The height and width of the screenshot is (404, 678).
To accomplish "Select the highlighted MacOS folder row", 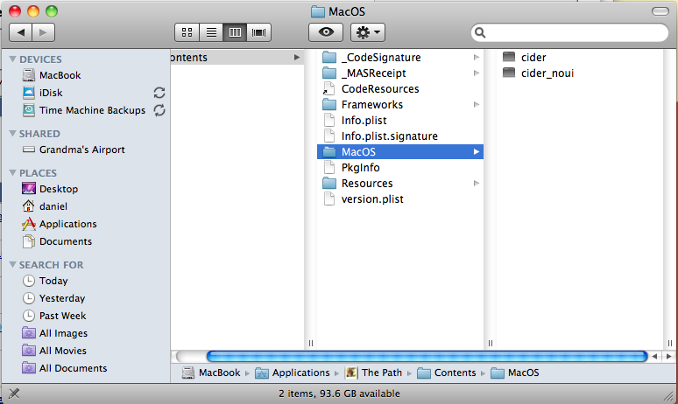I will coord(400,152).
